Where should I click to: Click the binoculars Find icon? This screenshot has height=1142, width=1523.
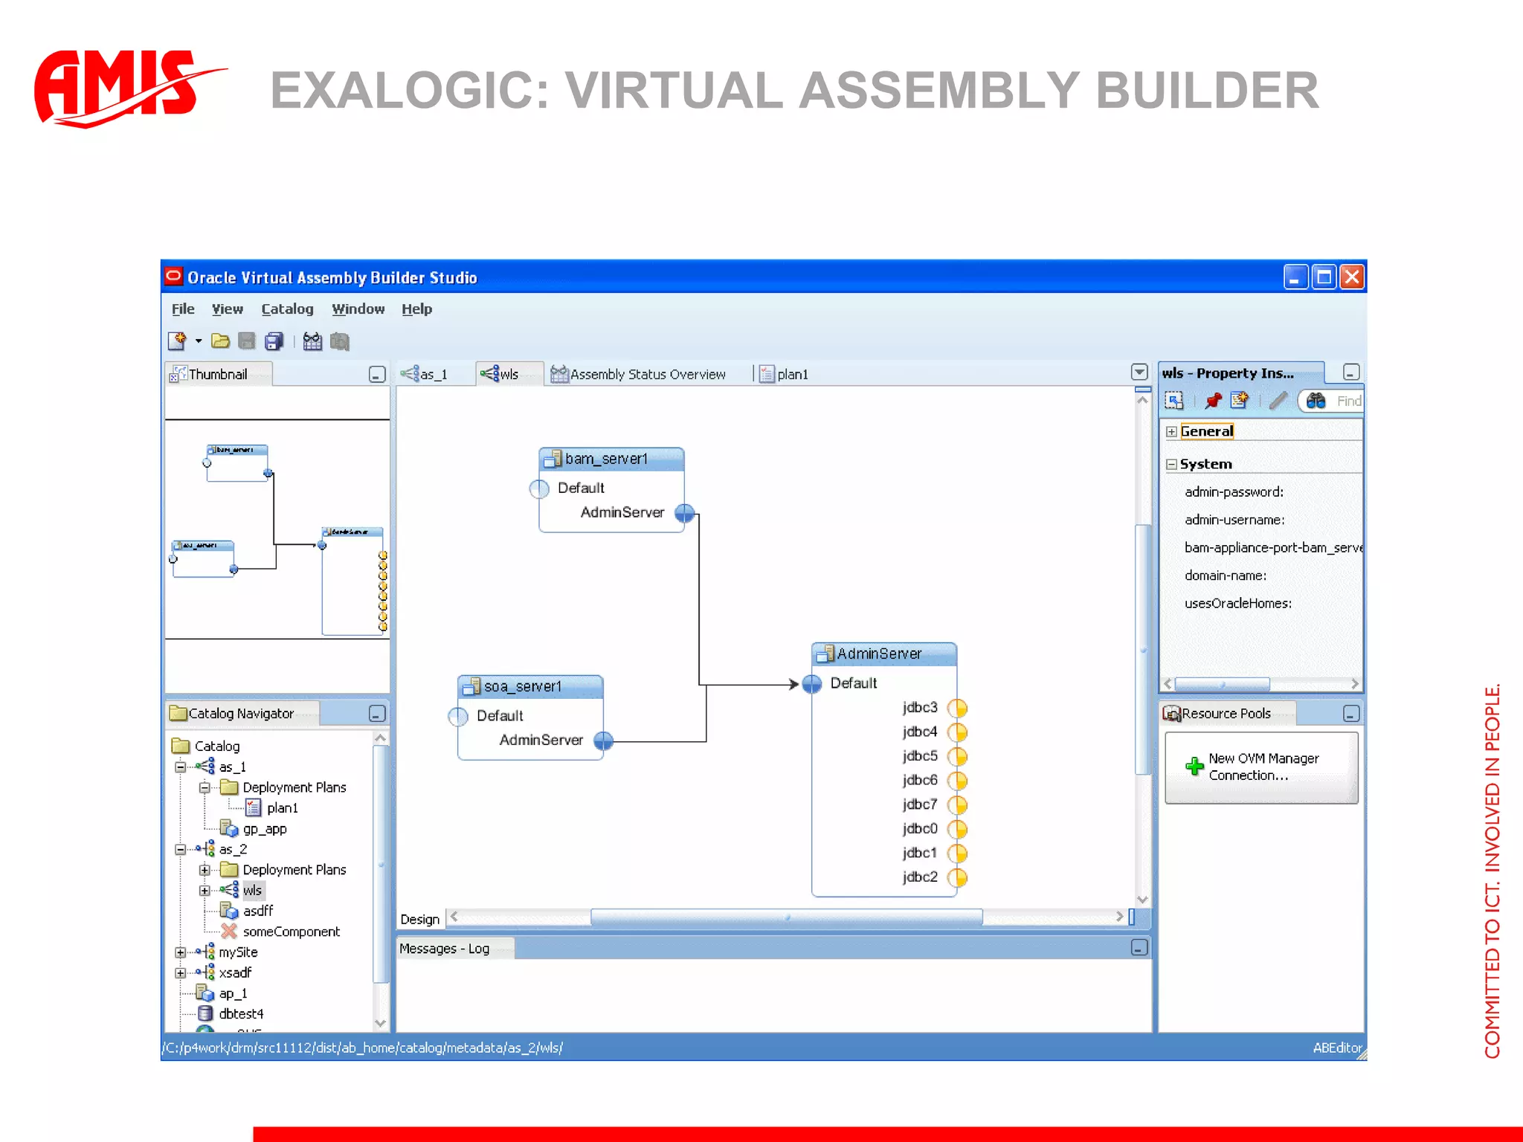click(1316, 401)
